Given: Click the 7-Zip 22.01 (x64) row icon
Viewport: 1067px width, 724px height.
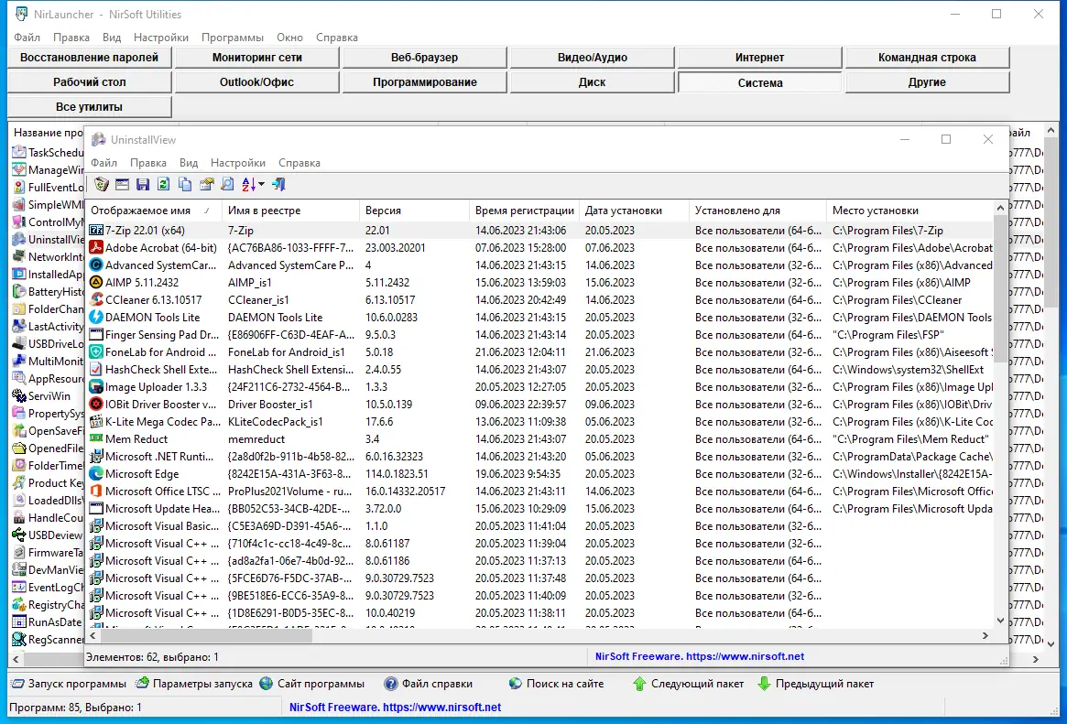Looking at the screenshot, I should click(x=96, y=231).
